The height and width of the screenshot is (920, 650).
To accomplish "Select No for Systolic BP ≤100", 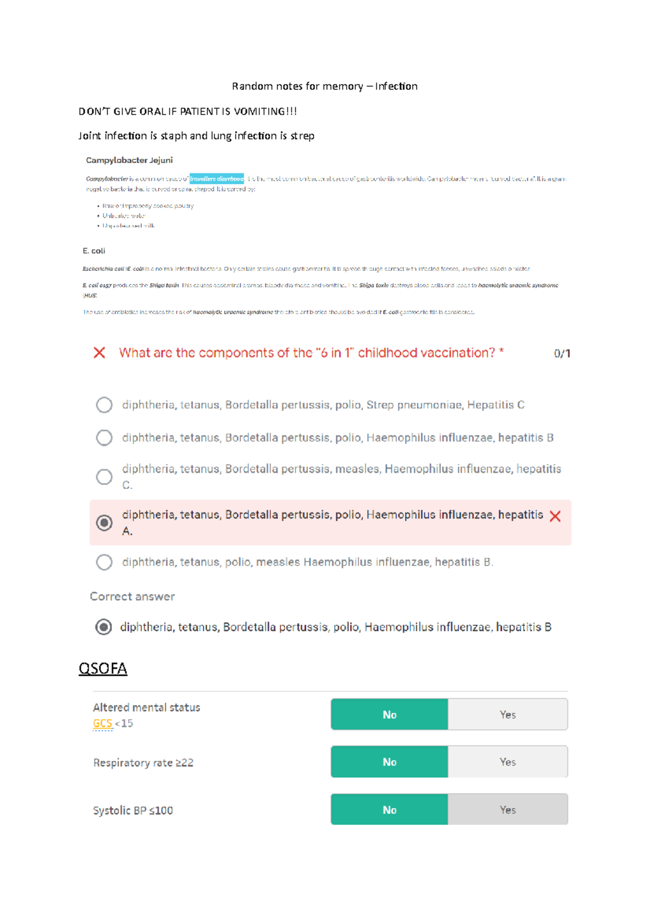I will (x=389, y=810).
